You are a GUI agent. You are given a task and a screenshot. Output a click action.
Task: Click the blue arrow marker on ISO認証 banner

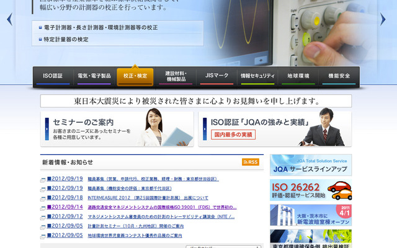click(205, 129)
